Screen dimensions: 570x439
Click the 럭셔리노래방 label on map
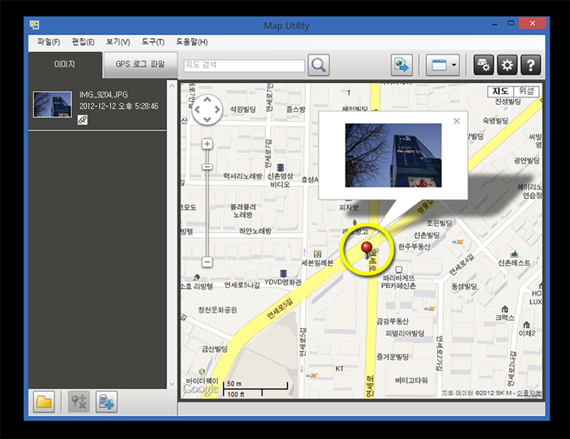pyautogui.click(x=243, y=176)
